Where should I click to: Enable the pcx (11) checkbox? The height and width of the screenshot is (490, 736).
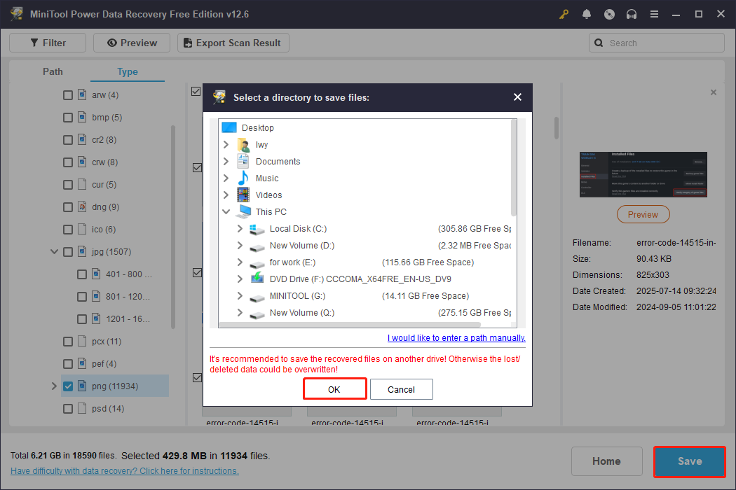tap(67, 341)
